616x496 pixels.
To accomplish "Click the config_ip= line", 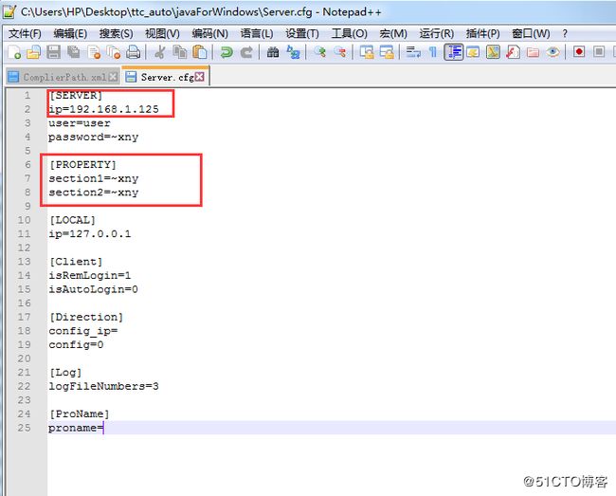I will click(82, 331).
